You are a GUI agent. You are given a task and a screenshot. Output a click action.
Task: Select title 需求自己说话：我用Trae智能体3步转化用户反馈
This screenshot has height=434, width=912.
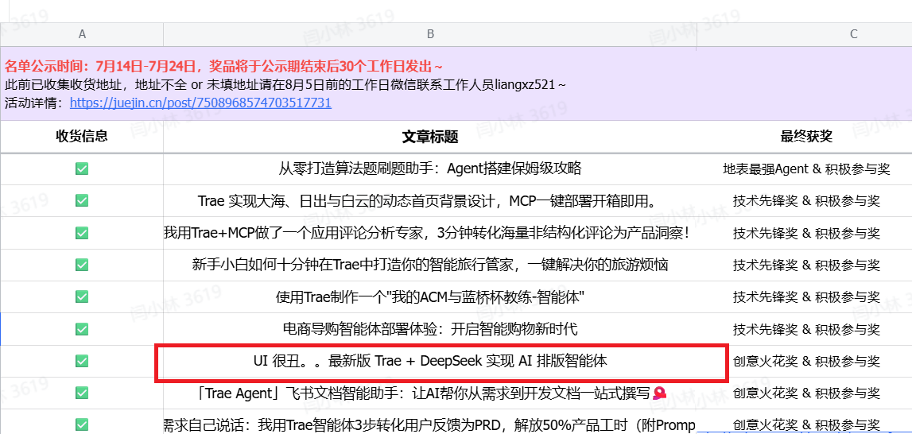click(x=430, y=425)
